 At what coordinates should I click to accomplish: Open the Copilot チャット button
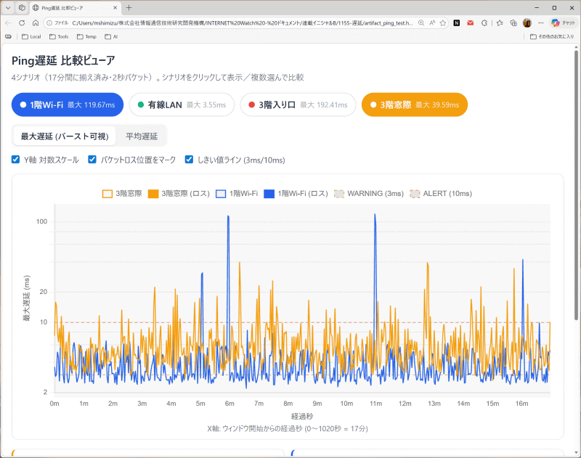[563, 23]
